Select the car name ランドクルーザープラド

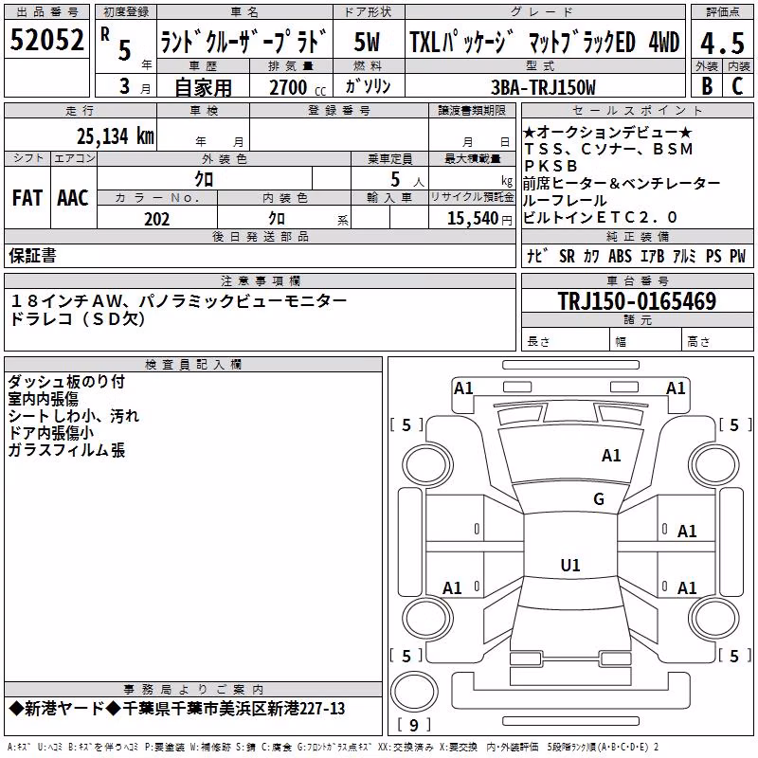[x=244, y=41]
